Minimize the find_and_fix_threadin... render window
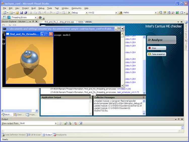189x142 pixels. pyautogui.click(x=42, y=34)
